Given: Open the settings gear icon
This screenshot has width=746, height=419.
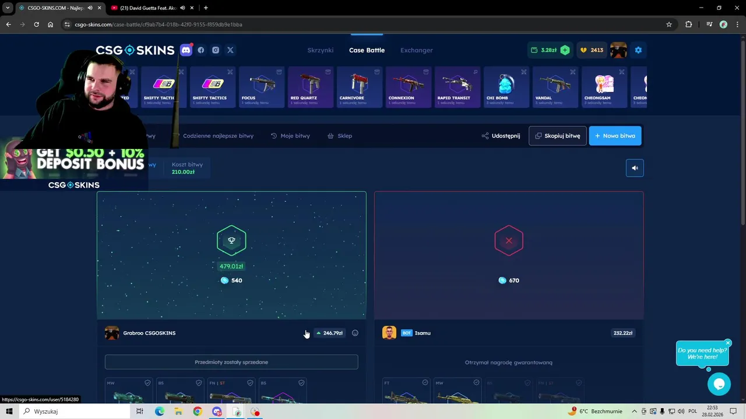Looking at the screenshot, I should (x=638, y=50).
